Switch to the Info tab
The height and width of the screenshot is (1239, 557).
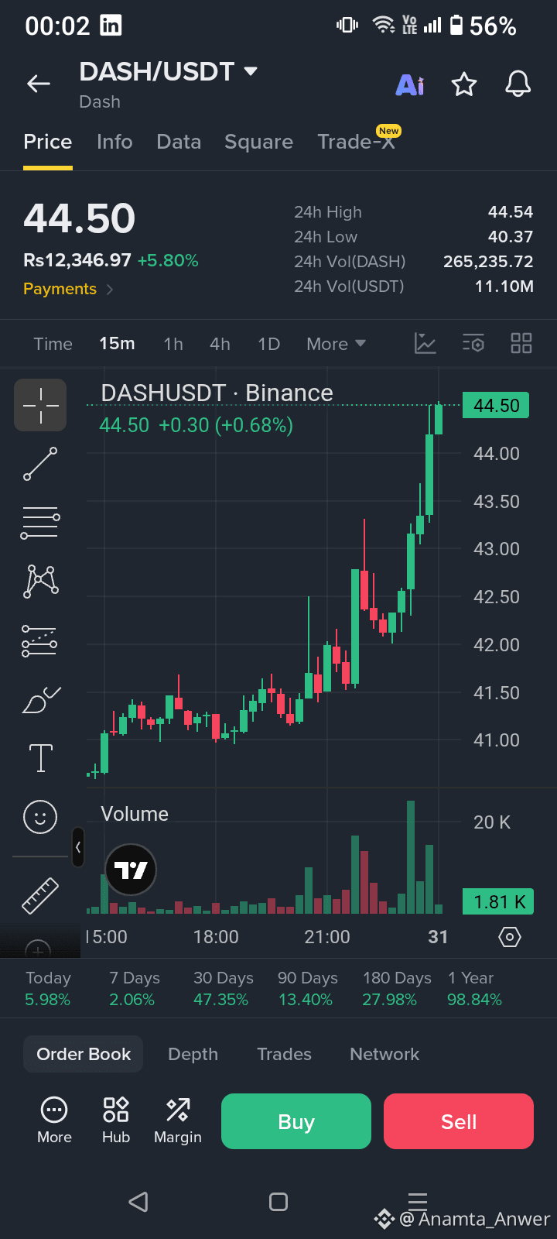pos(114,142)
